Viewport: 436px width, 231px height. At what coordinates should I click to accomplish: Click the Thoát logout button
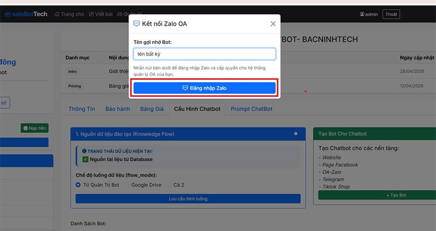(x=391, y=14)
